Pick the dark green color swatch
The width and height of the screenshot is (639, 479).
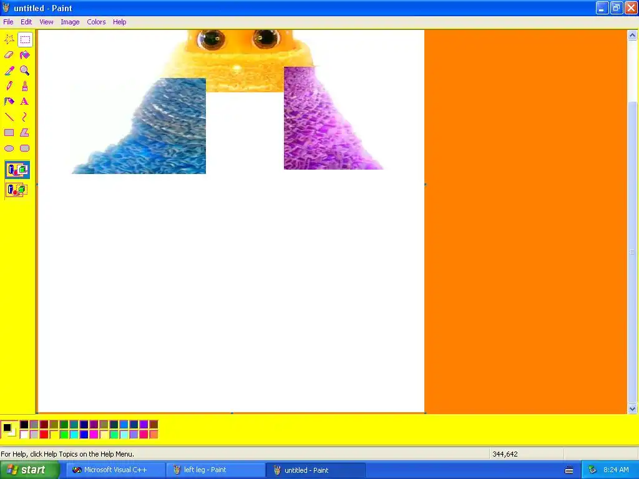tap(64, 425)
